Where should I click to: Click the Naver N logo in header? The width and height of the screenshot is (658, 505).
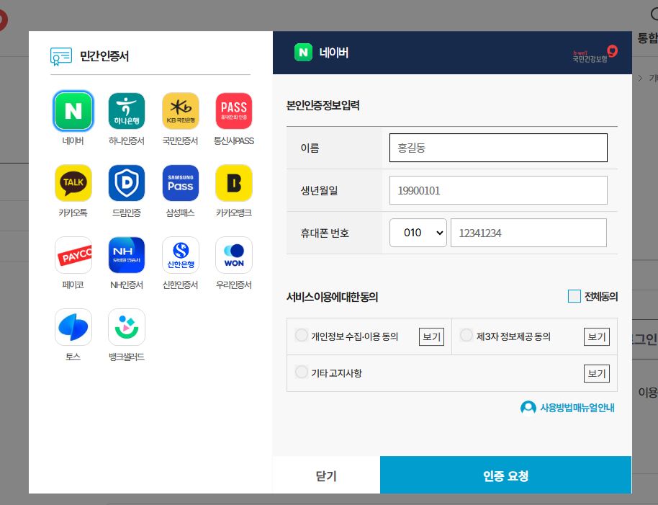coord(303,53)
